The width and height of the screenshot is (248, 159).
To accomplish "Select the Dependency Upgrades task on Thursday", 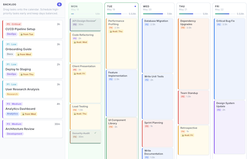I will tap(193, 54).
